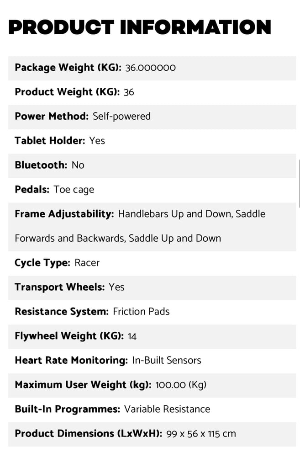The height and width of the screenshot is (468, 300).
Task: Select the Resistance System Friction Pads row
Action: (x=152, y=313)
